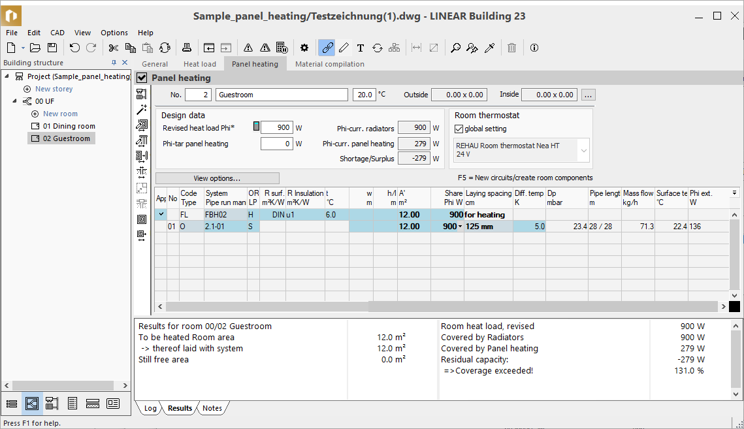Open the CAD menu
This screenshot has width=744, height=429.
(57, 33)
